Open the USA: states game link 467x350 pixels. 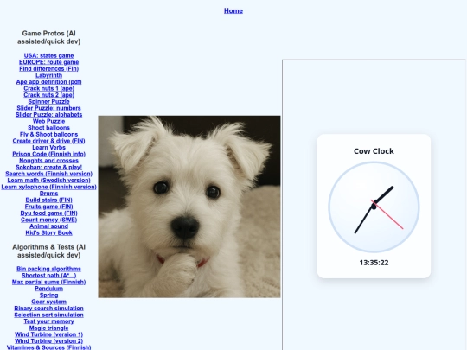[x=48, y=55]
